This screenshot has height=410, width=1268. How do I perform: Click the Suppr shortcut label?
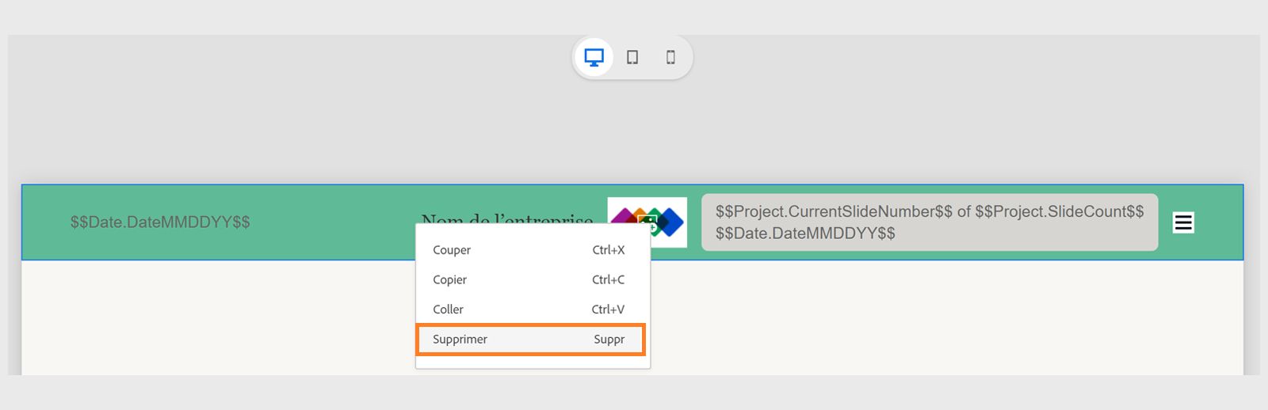(609, 340)
